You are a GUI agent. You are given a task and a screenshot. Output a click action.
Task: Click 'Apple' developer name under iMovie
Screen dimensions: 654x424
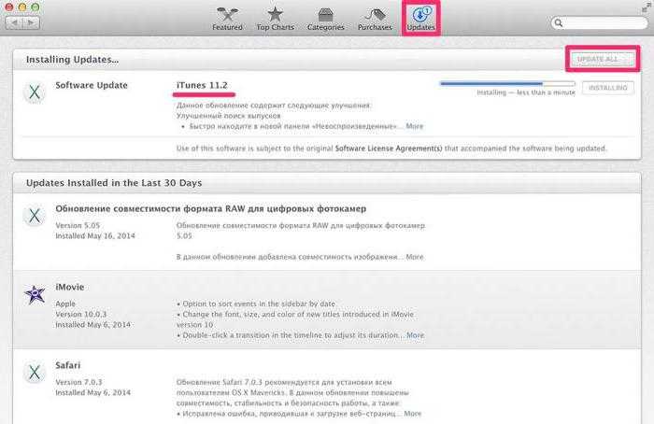point(65,304)
